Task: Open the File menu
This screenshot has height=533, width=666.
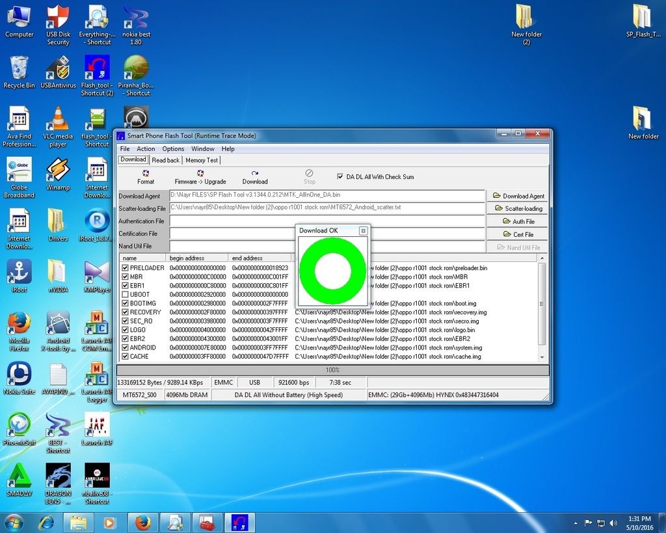Action: pos(124,149)
